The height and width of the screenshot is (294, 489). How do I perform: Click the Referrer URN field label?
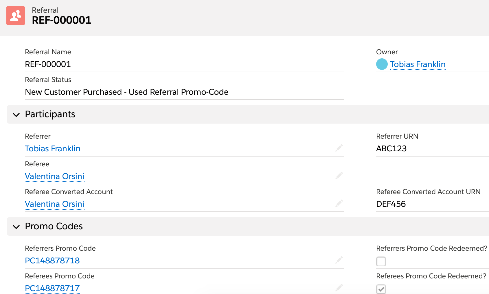pos(397,136)
